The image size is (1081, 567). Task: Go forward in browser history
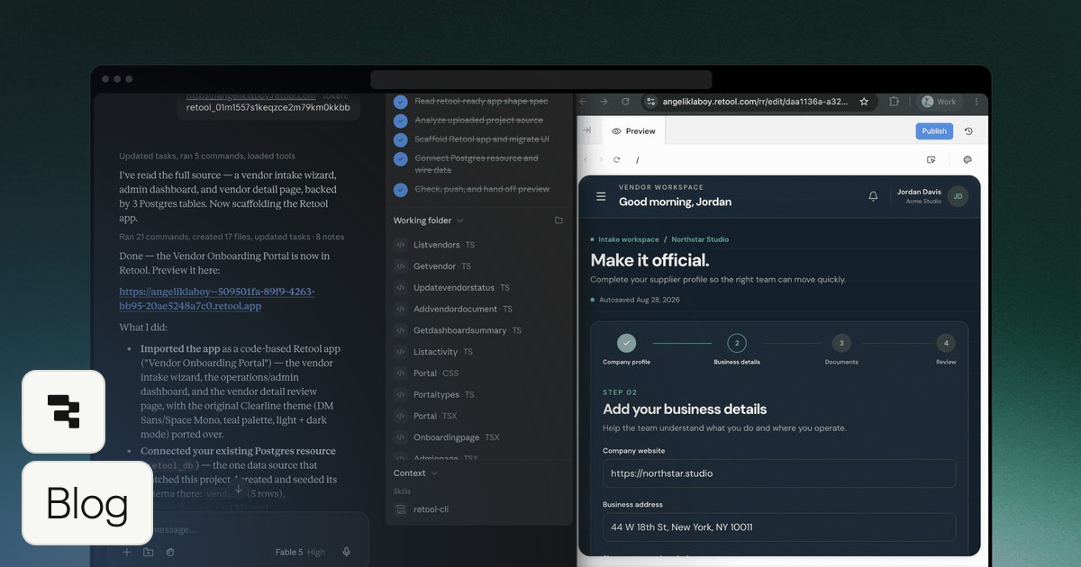[604, 102]
